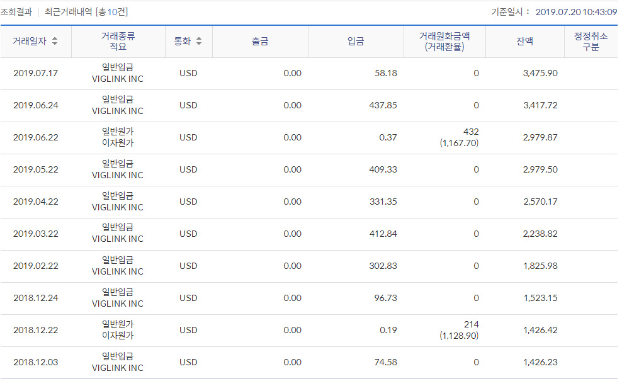
Task: Click the 정정취소 구분 column header
Action: (591, 42)
